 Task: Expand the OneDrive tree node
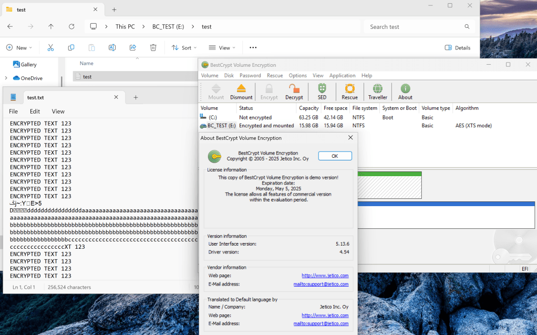pyautogui.click(x=6, y=78)
